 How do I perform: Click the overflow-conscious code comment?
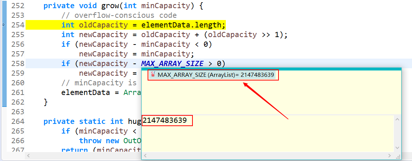119,15
